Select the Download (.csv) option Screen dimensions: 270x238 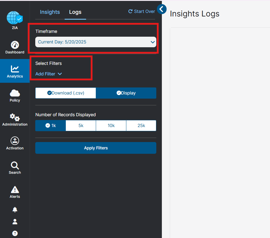point(66,93)
